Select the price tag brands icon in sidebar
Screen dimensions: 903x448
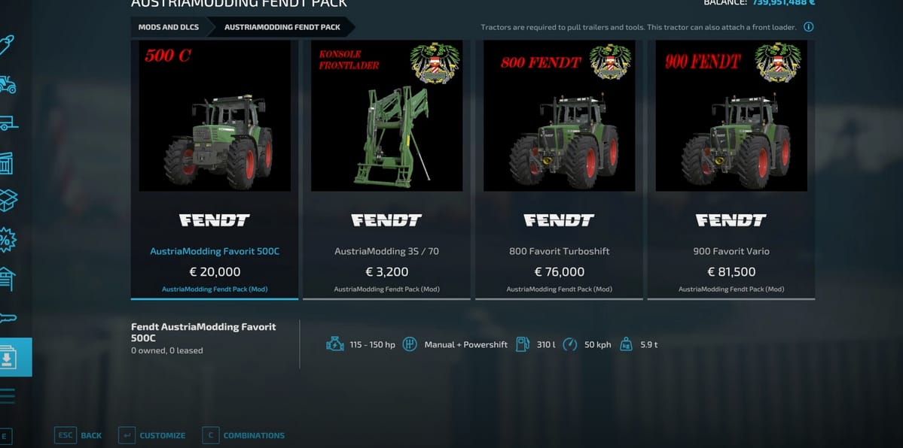pyautogui.click(x=6, y=45)
